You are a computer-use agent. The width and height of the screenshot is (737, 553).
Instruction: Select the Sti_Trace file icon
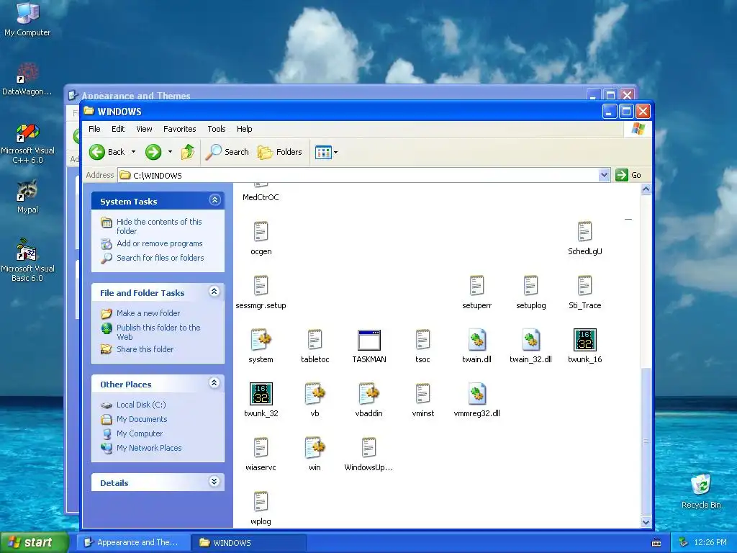tap(584, 285)
